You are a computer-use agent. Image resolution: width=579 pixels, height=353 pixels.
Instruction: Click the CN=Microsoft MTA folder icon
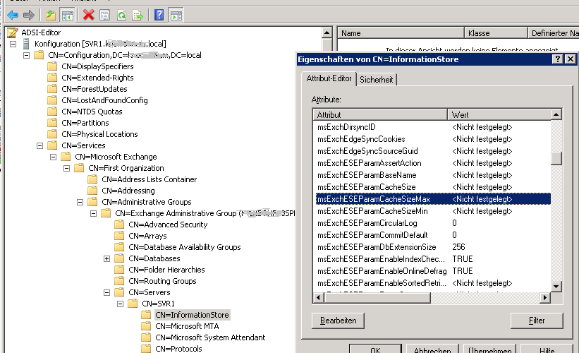(x=146, y=326)
